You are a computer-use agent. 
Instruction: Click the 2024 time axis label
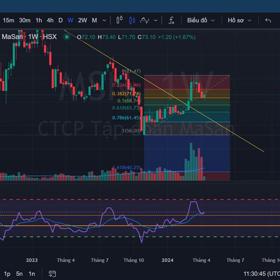tap(168, 260)
